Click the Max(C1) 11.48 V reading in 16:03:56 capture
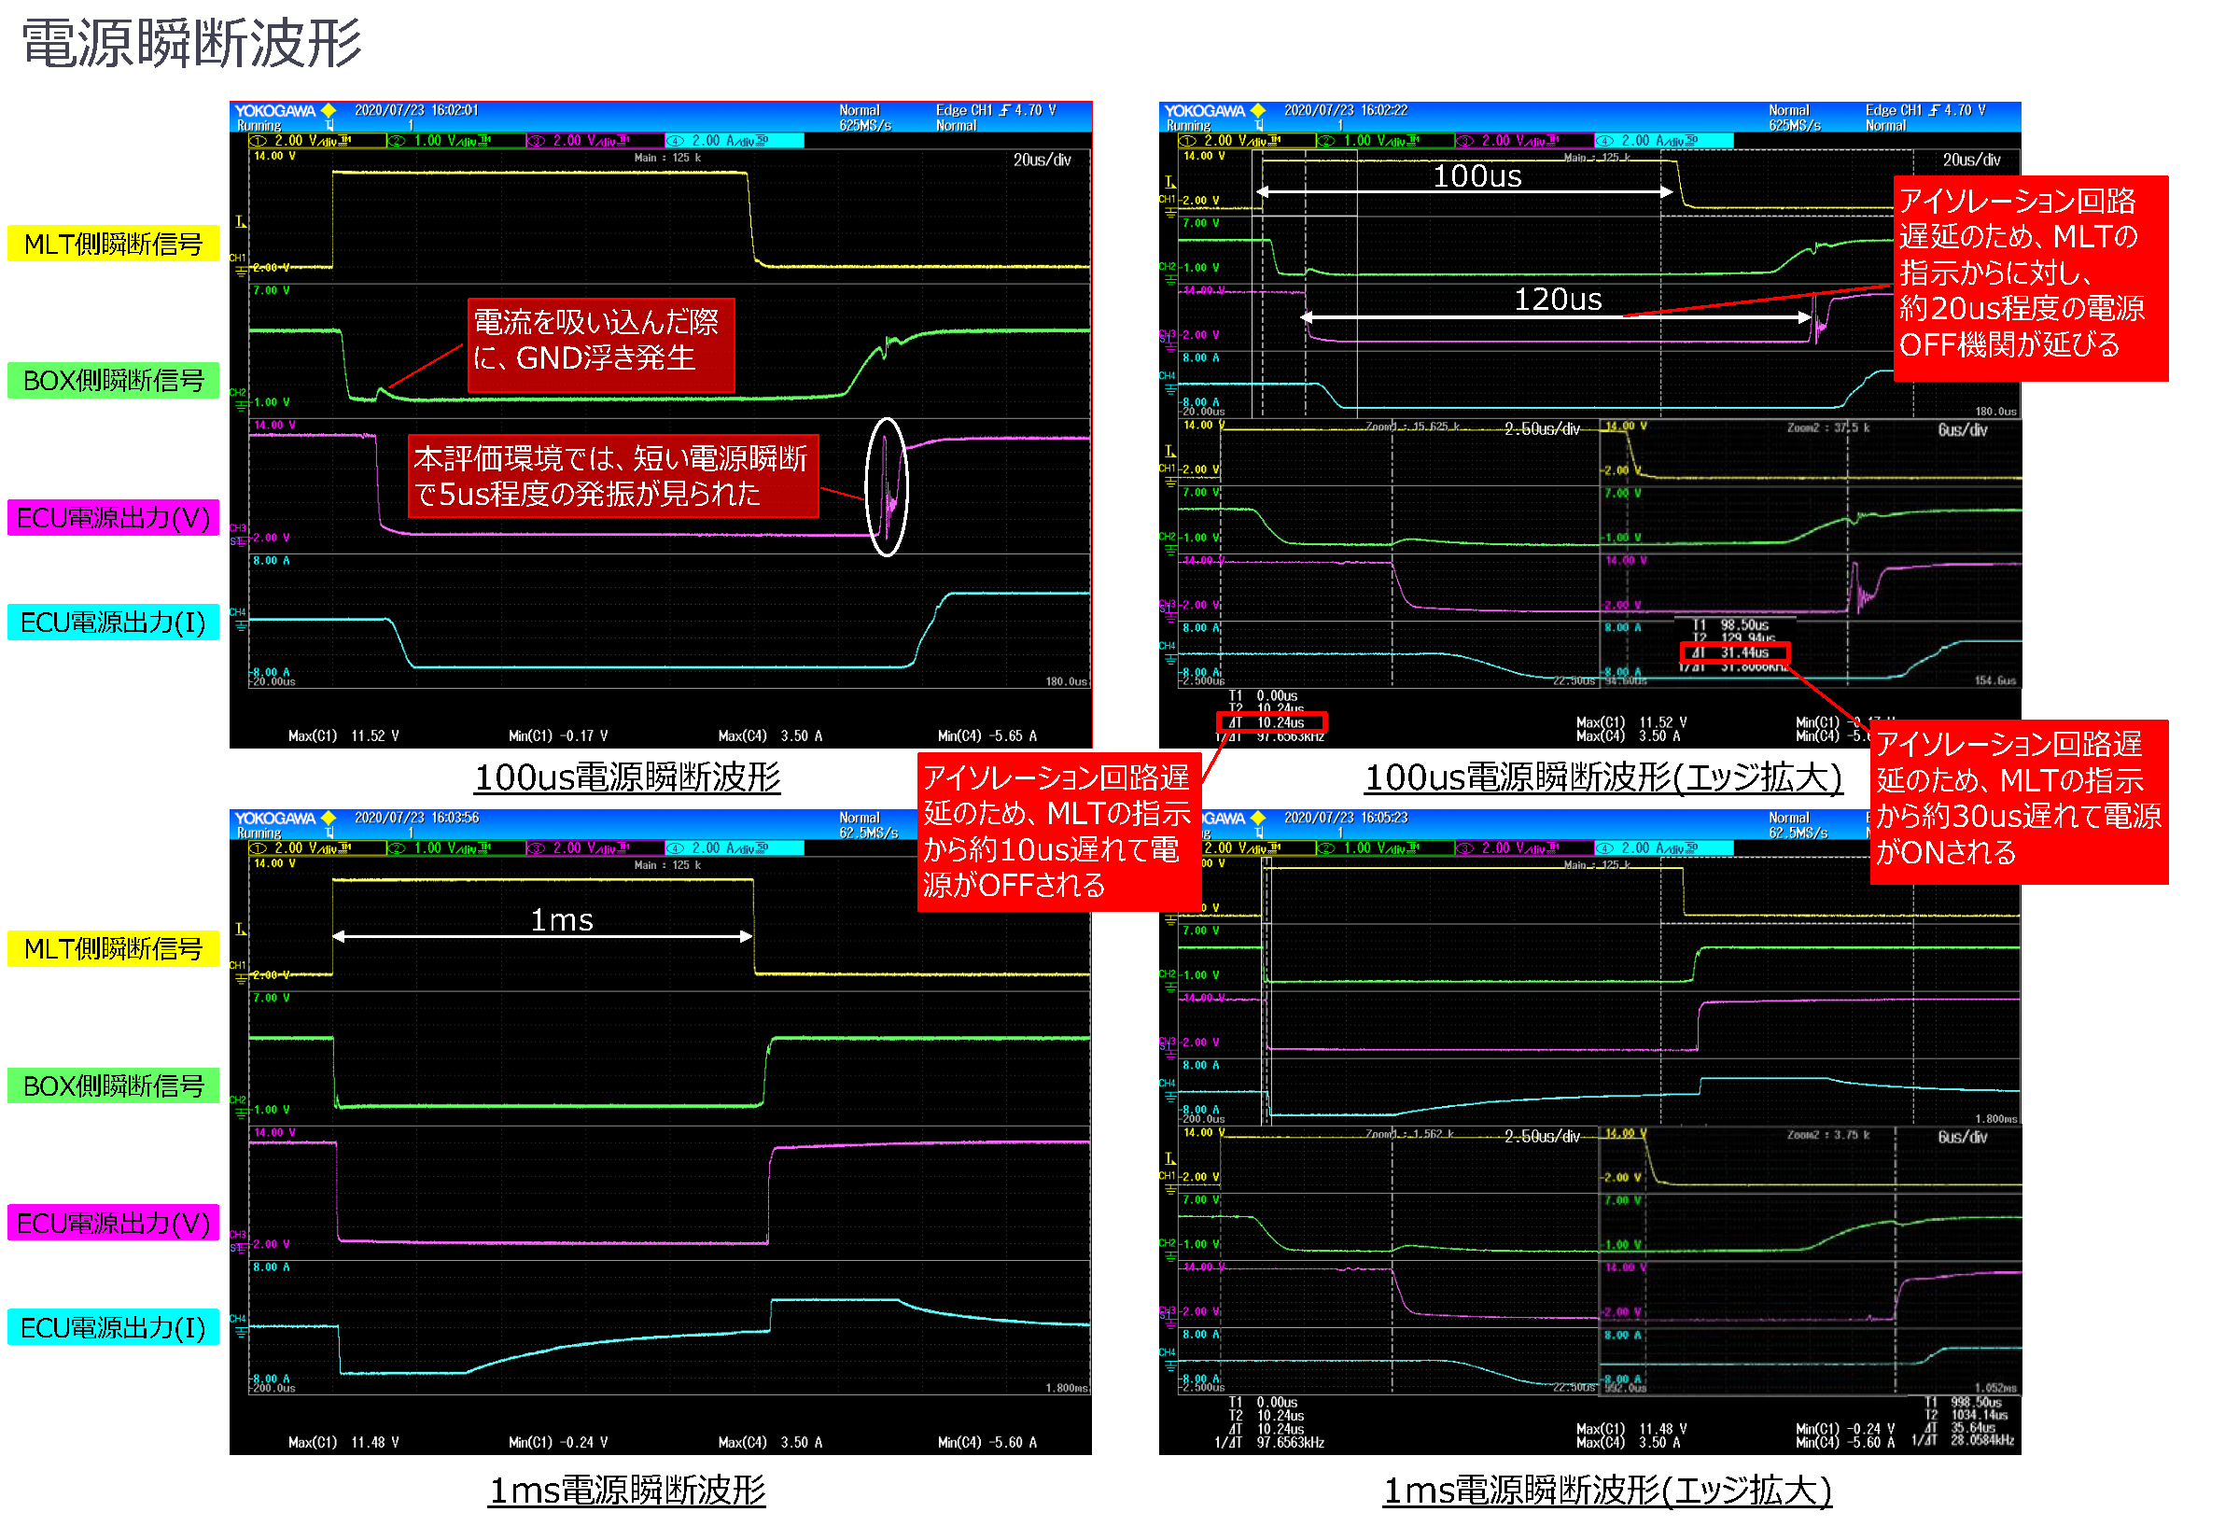2225x1540 pixels. [343, 1443]
